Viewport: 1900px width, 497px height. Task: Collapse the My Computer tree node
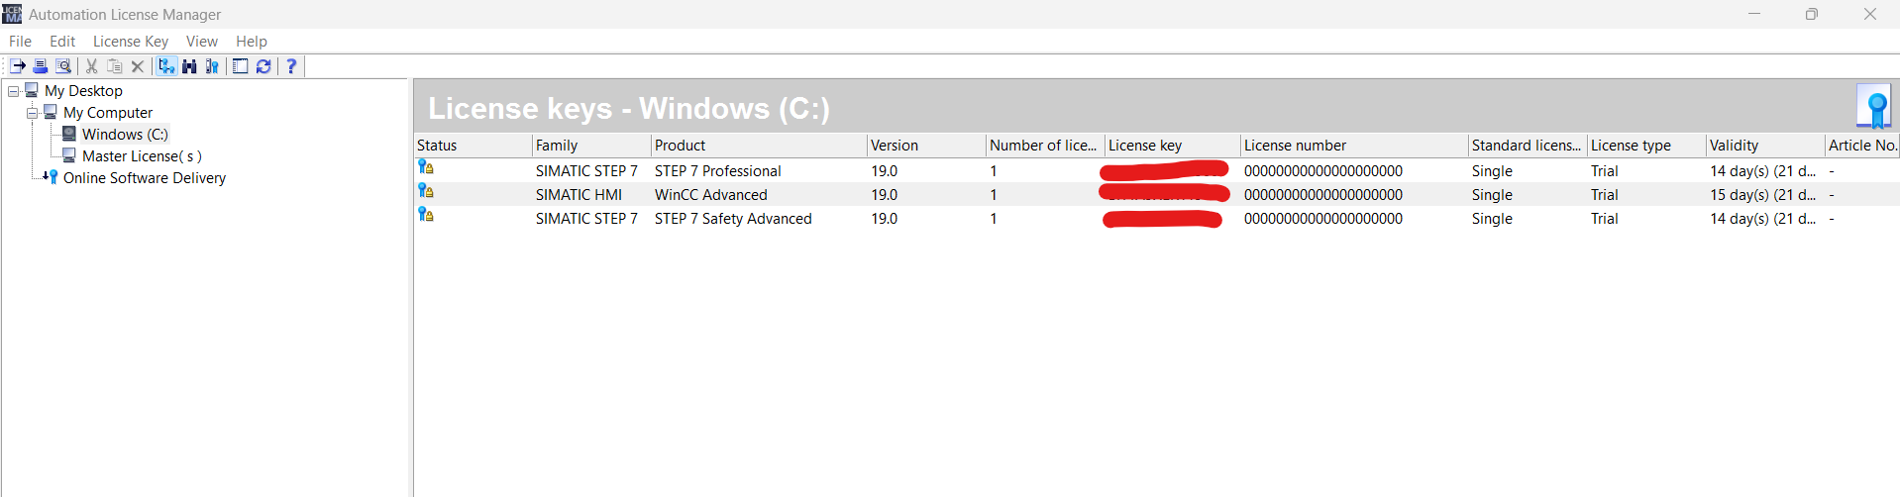coord(33,113)
